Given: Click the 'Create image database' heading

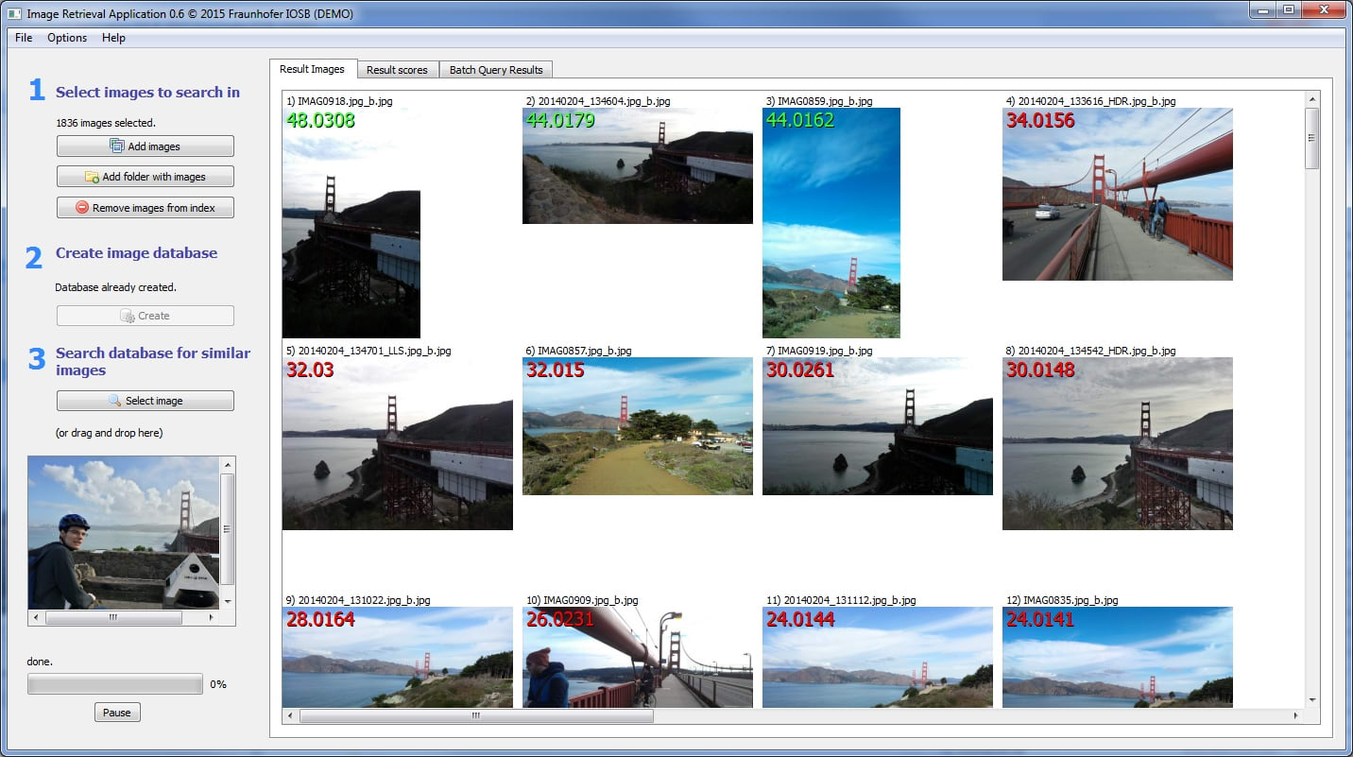Looking at the screenshot, I should [136, 252].
